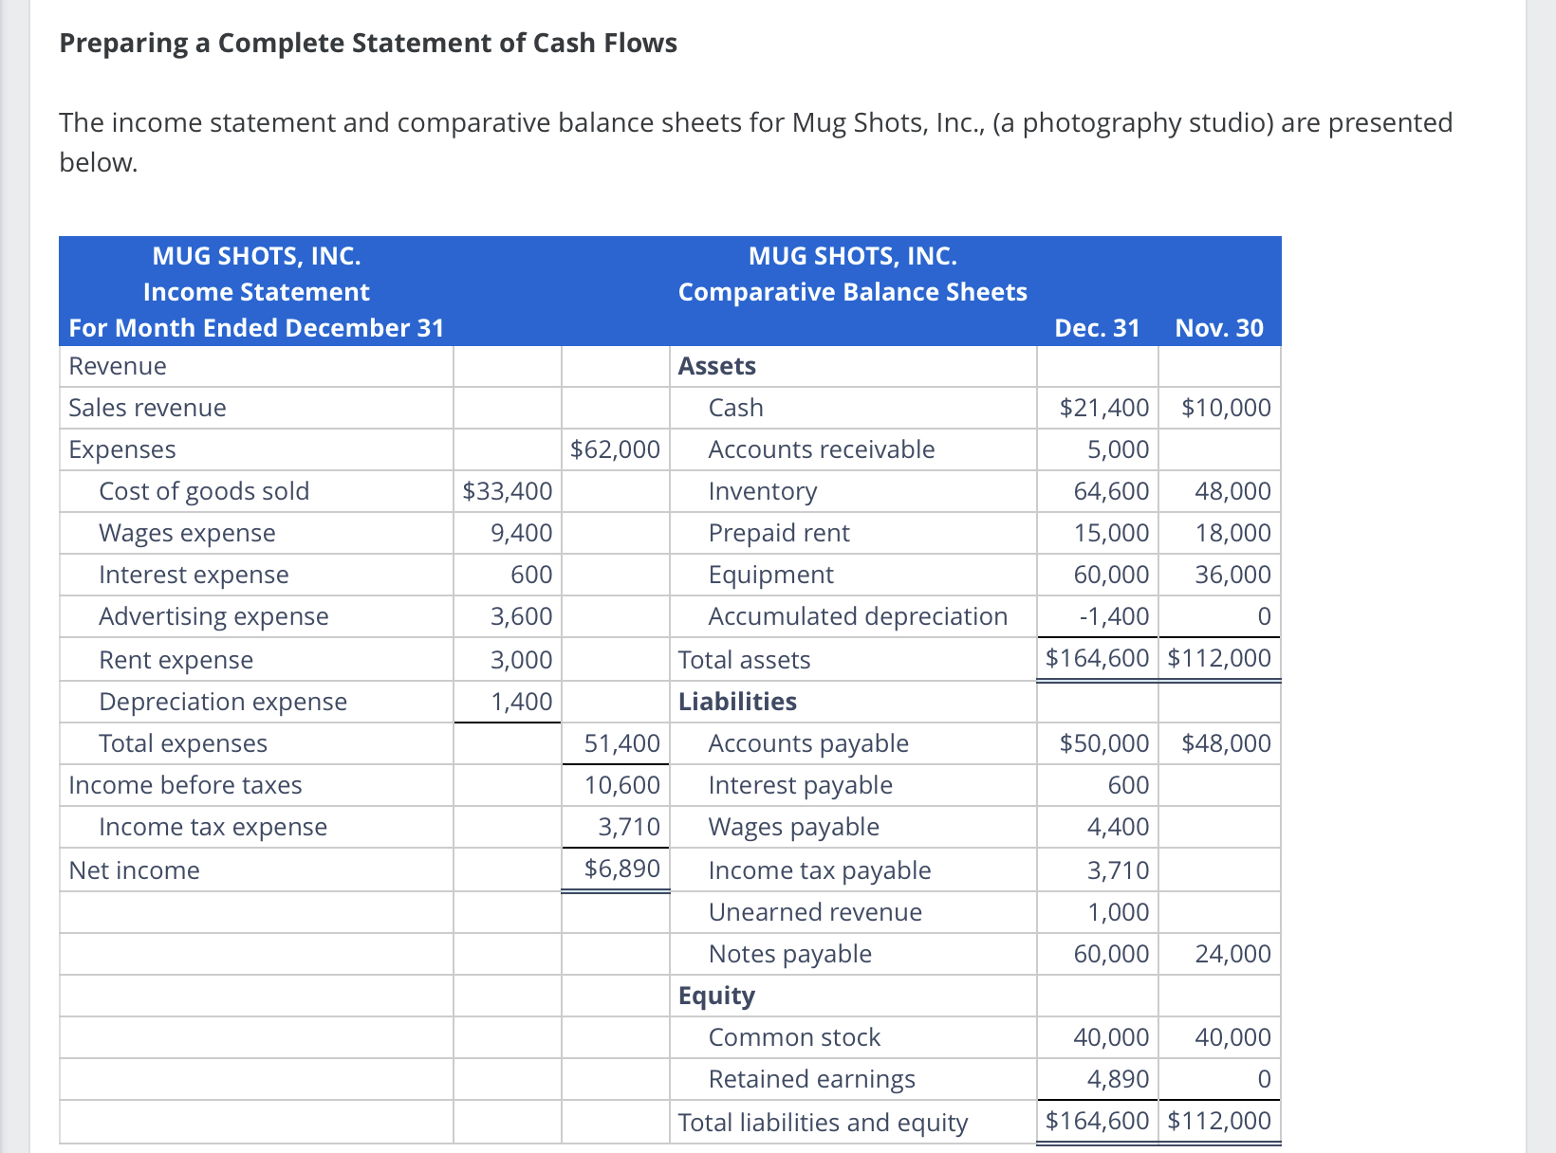Select the Sales revenue row label
The image size is (1556, 1153).
click(x=147, y=408)
